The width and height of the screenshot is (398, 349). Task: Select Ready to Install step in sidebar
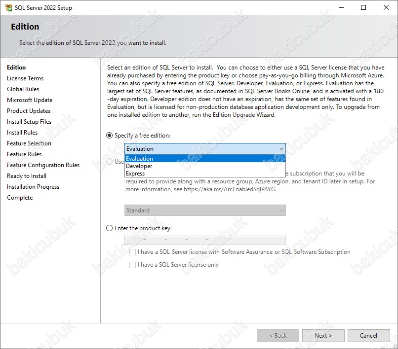pos(27,176)
